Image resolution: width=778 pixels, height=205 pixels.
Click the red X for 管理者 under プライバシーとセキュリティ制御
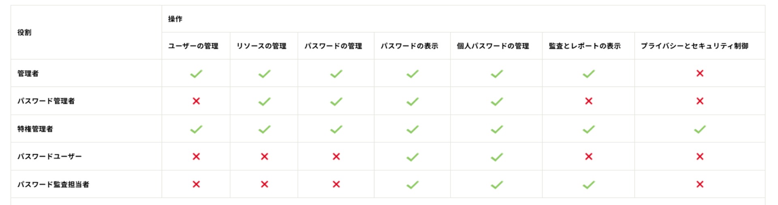[700, 73]
